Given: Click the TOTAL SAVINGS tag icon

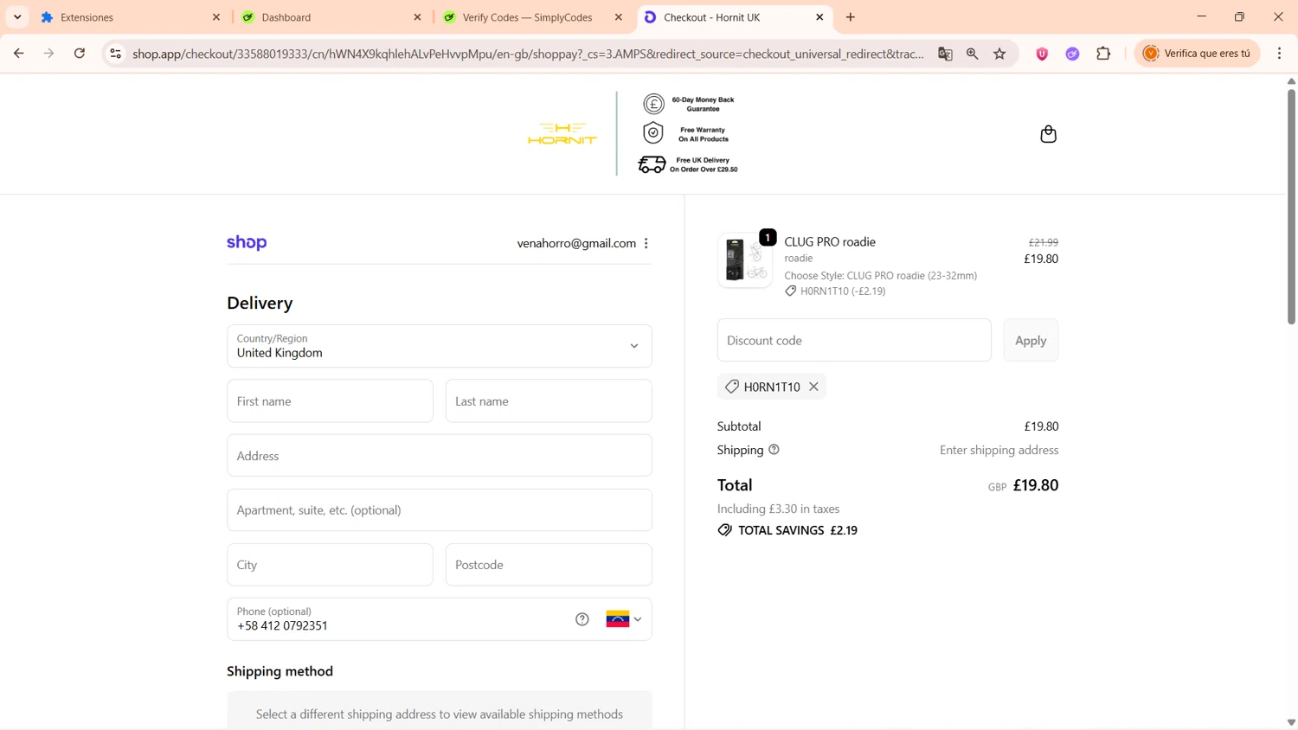Looking at the screenshot, I should [x=725, y=530].
